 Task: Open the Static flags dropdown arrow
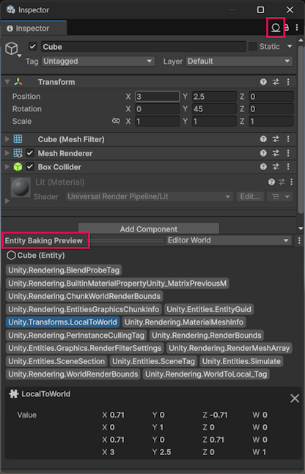tap(290, 47)
